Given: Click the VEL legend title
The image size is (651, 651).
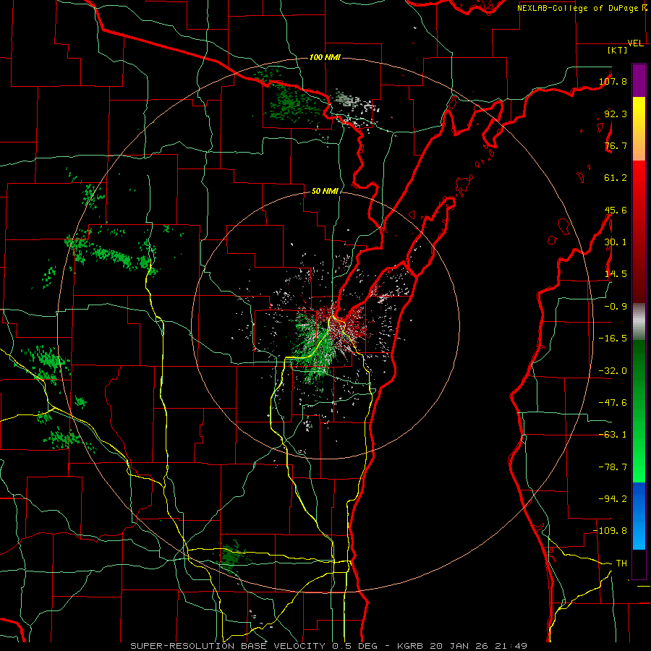Looking at the screenshot, I should 635,43.
